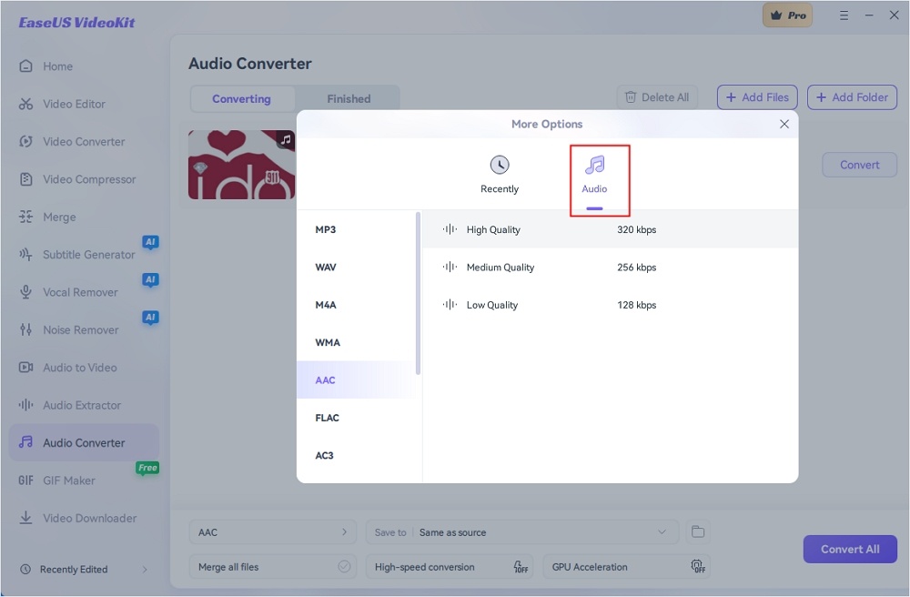The width and height of the screenshot is (910, 597).
Task: Open the Video Downloader icon
Action: point(25,518)
